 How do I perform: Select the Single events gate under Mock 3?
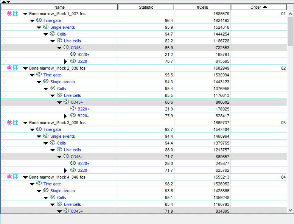tap(62, 136)
